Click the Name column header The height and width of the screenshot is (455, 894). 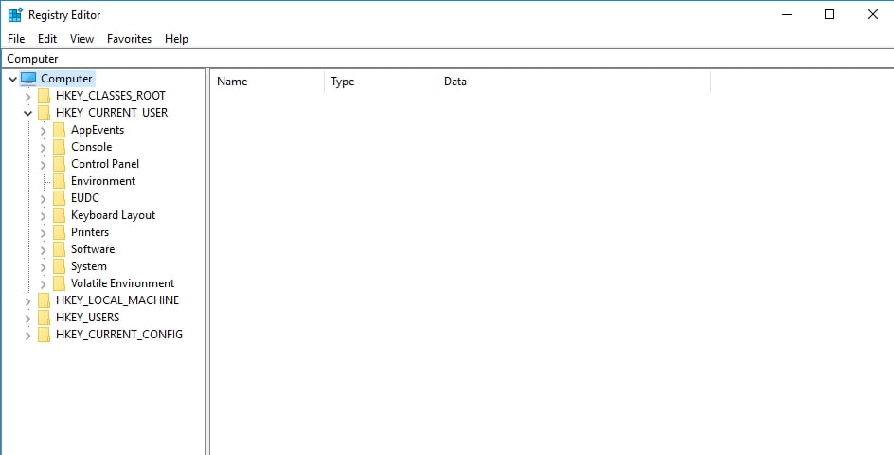pyautogui.click(x=267, y=82)
